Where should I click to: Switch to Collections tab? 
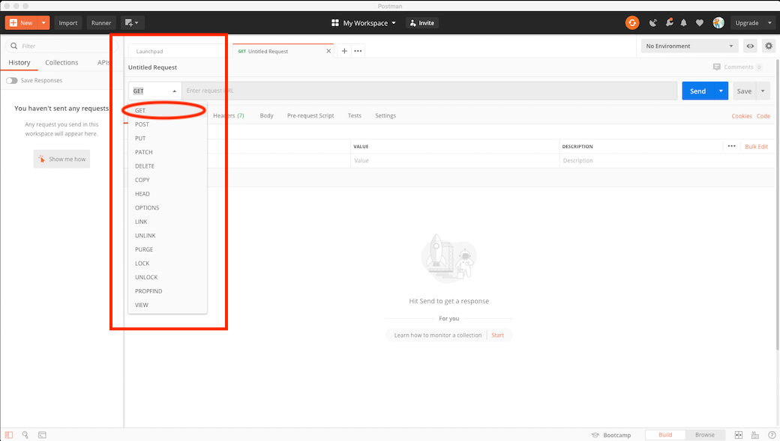(61, 63)
